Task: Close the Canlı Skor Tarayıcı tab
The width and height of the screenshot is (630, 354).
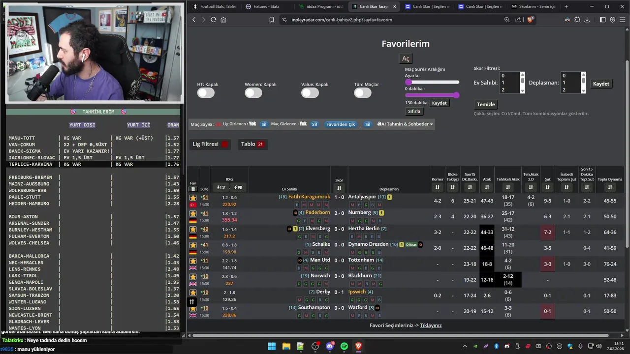Action: 394,6
